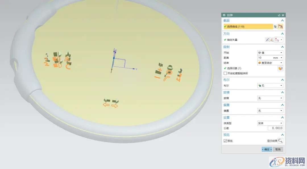This screenshot has width=307, height=169.
Task: Click the curve selection icon in 截面
Action: pos(281,26)
